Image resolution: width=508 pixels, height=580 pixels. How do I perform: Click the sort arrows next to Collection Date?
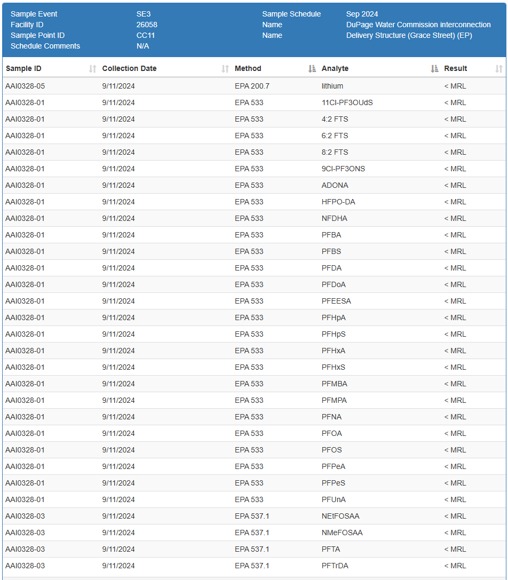[x=225, y=69]
